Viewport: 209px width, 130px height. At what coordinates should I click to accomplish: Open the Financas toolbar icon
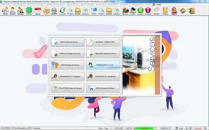125,11
